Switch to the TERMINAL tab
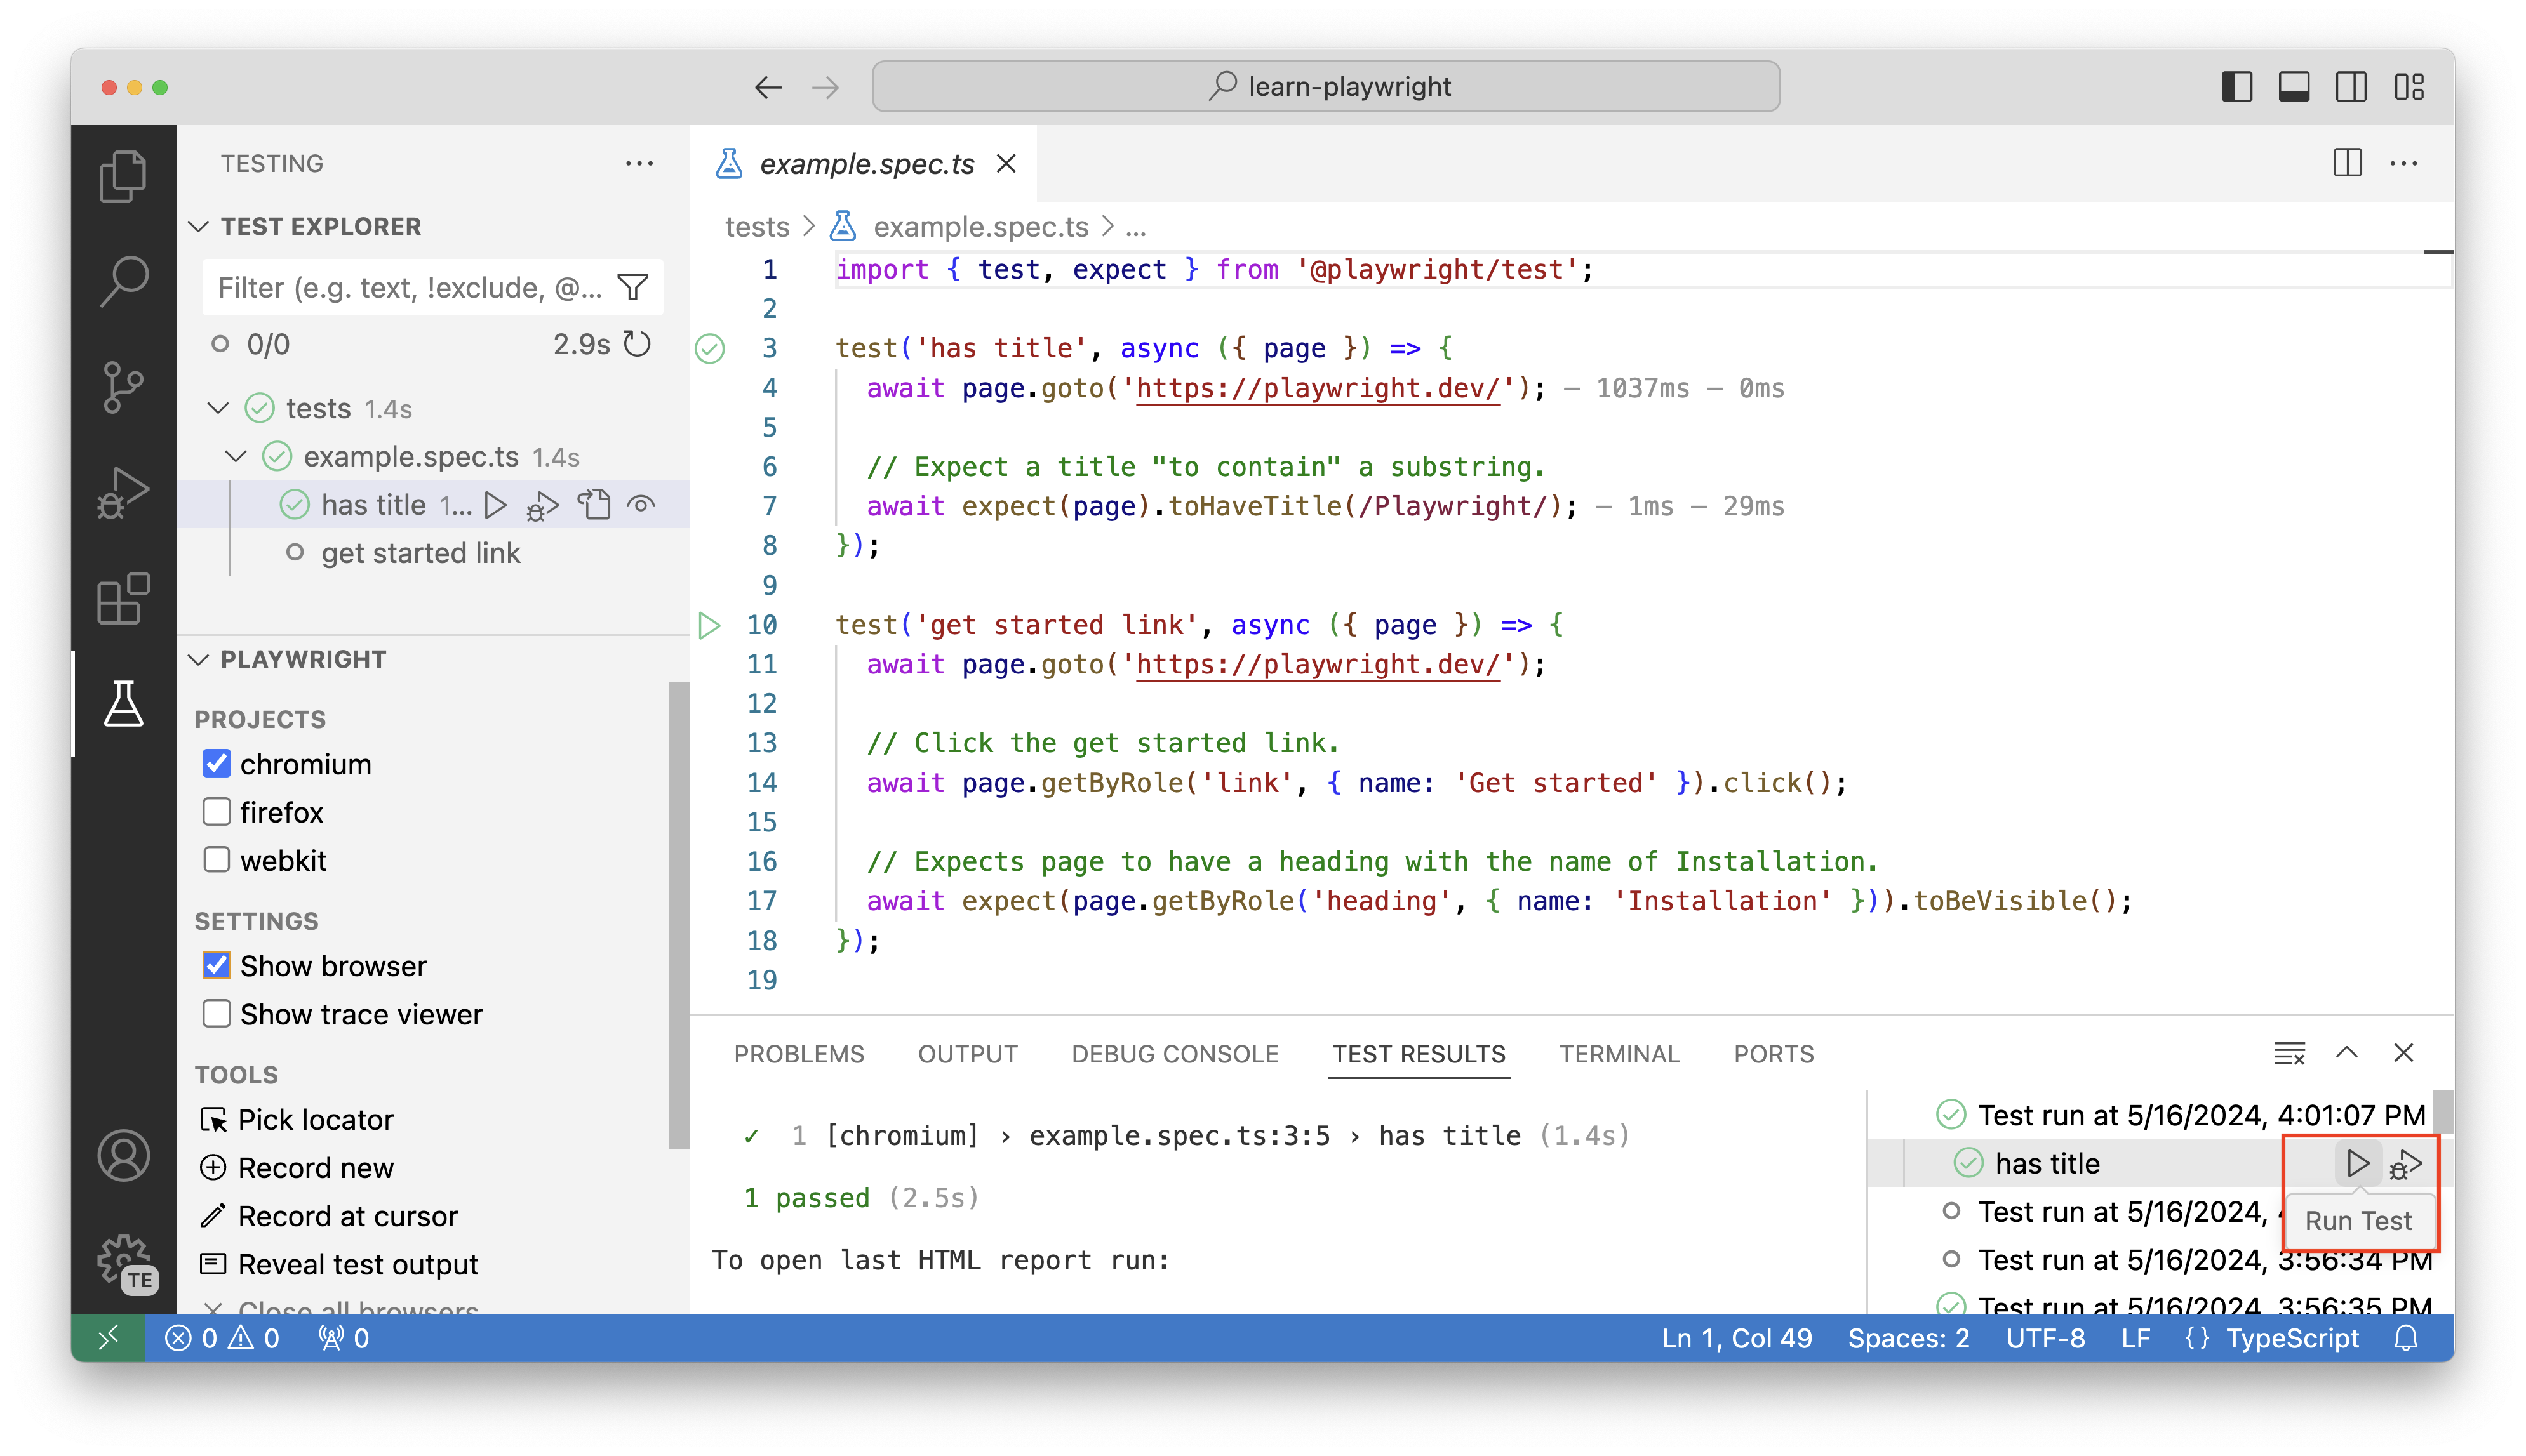The height and width of the screenshot is (1456, 2526). [x=1619, y=1054]
